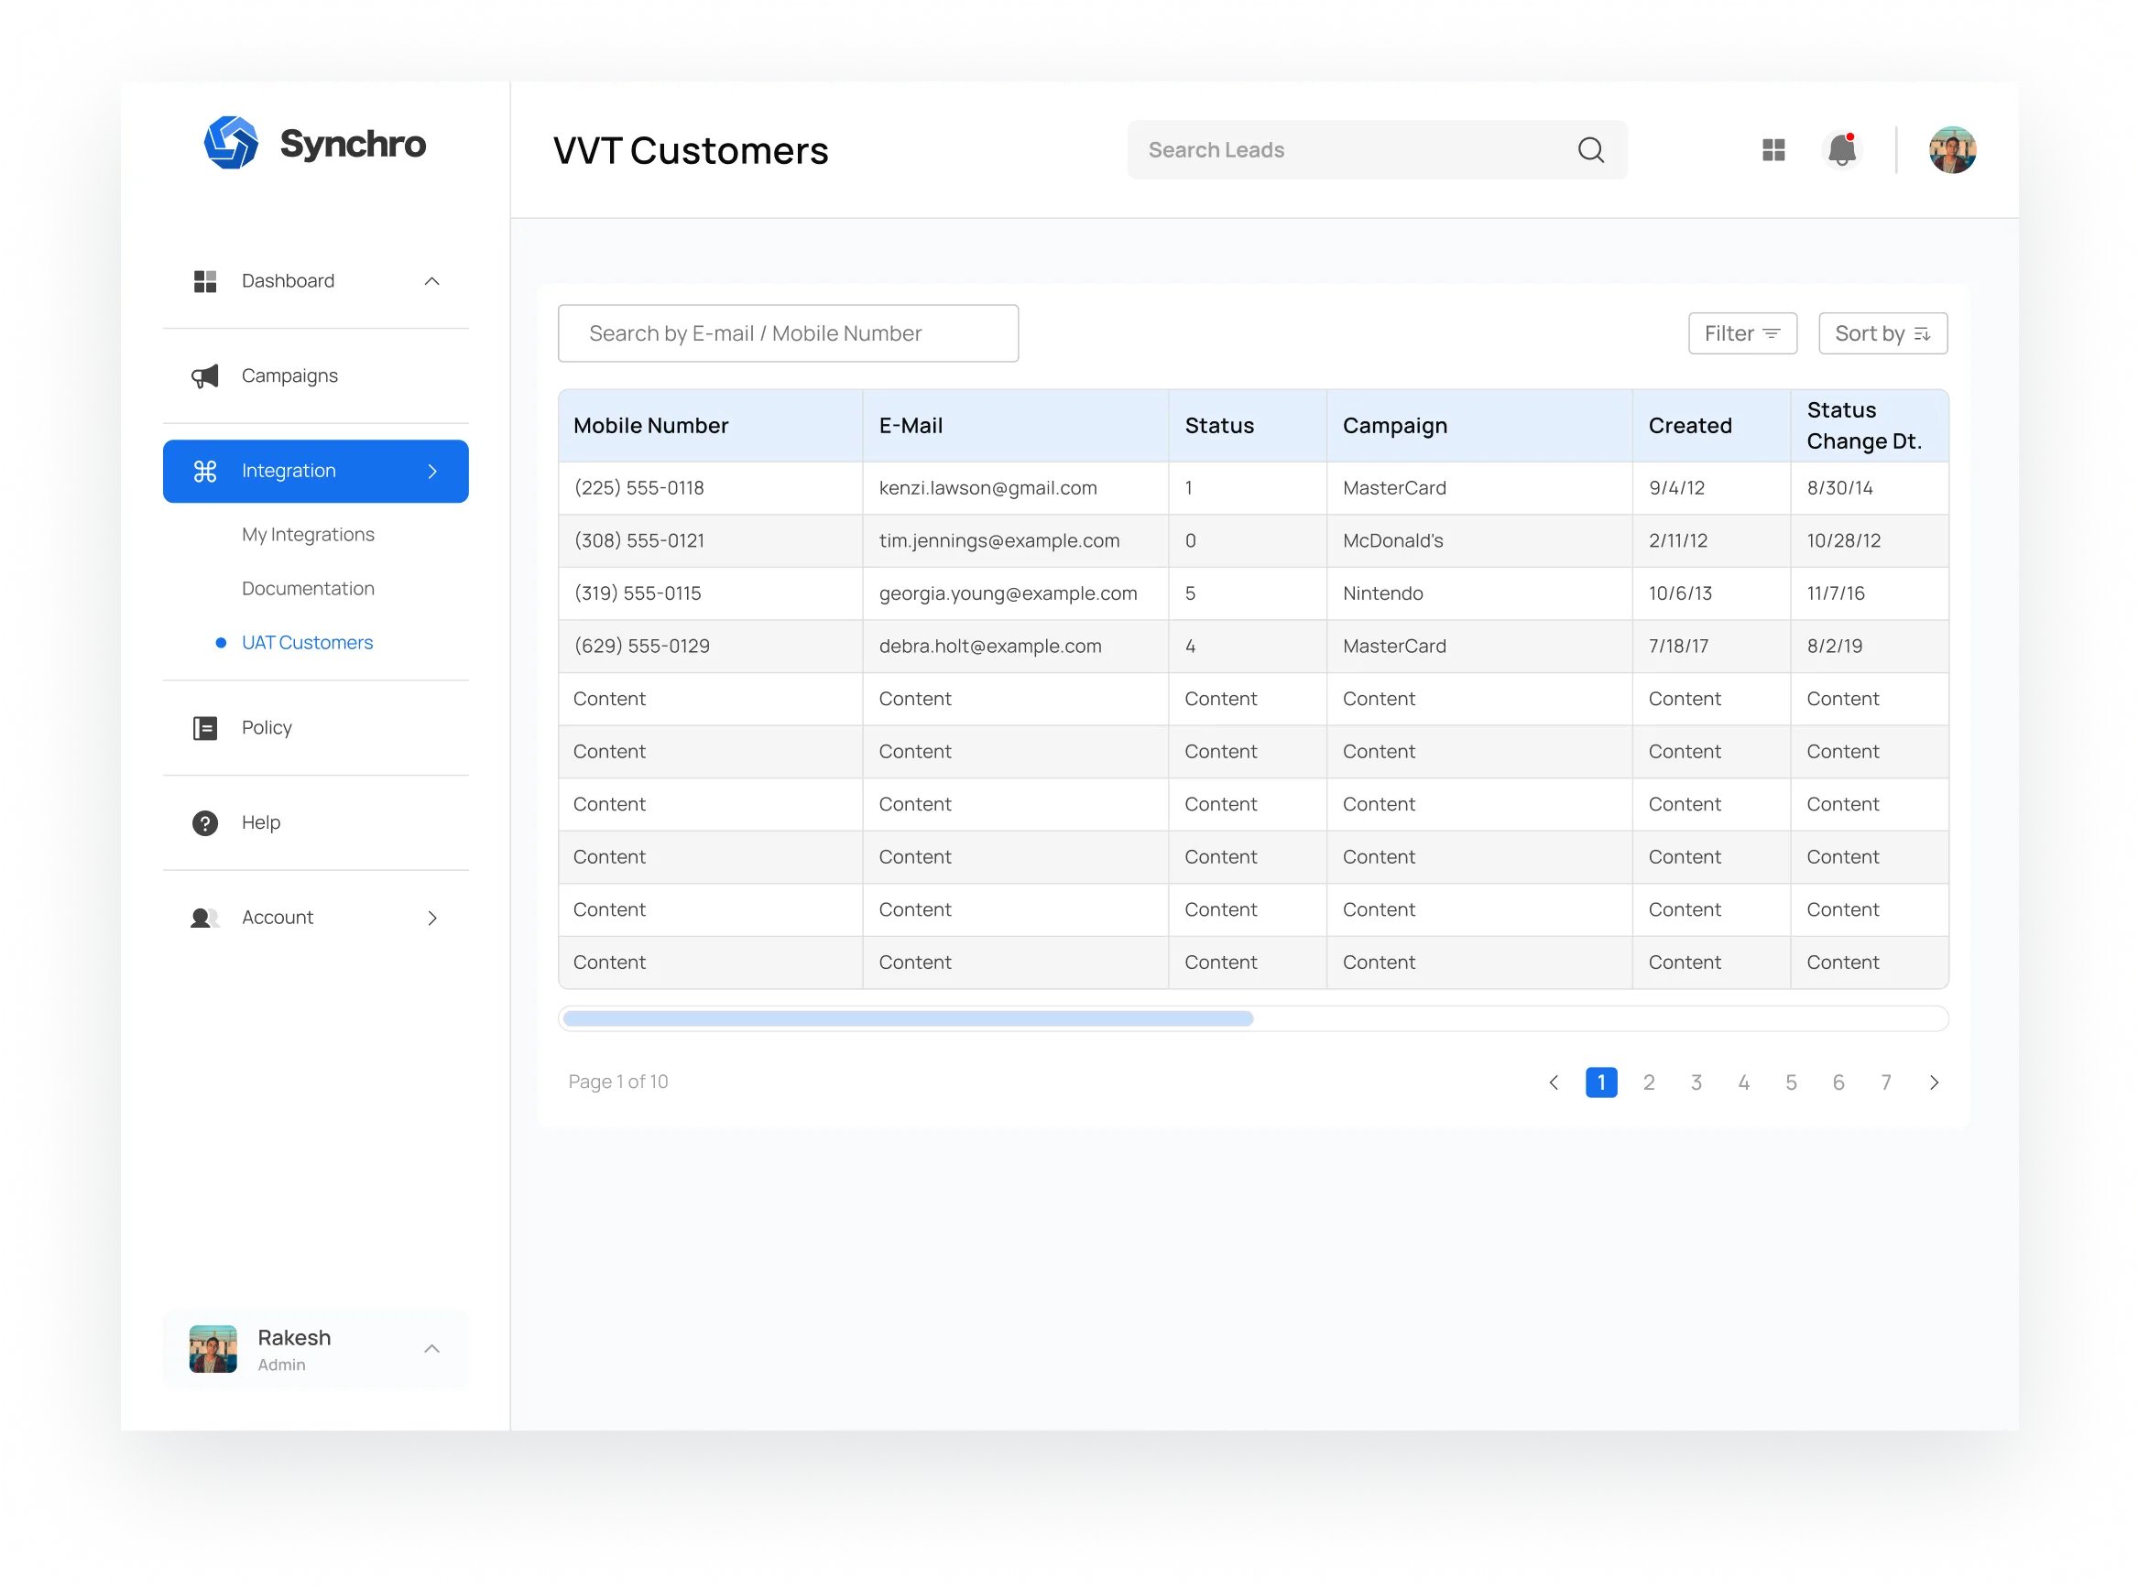
Task: Open the Policy menu item
Action: [315, 728]
